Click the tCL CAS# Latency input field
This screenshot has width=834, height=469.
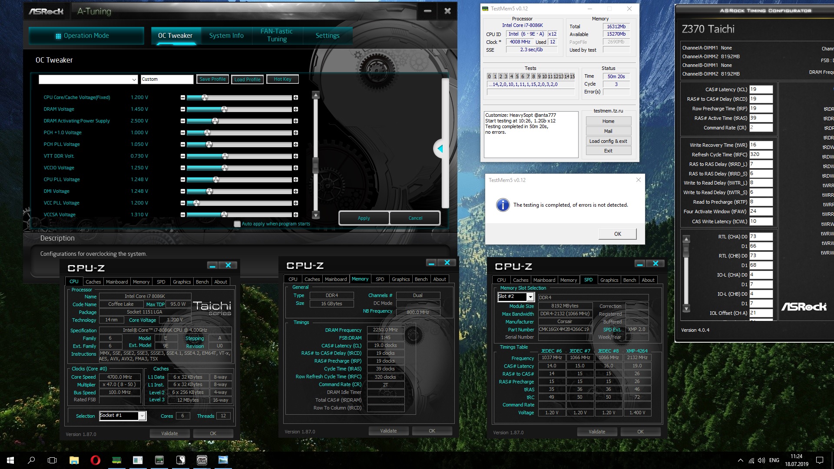761,89
